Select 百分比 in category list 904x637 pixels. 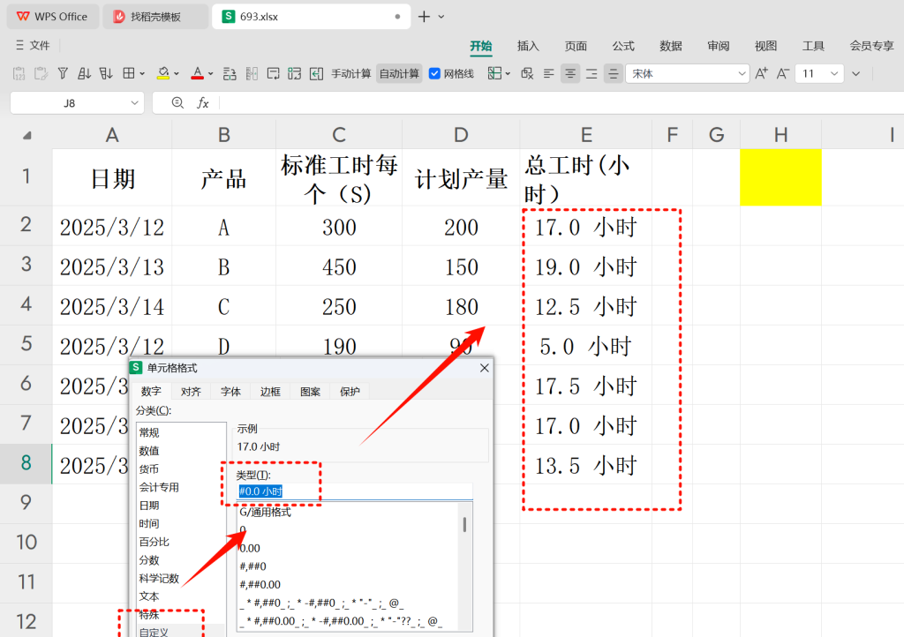coord(154,542)
